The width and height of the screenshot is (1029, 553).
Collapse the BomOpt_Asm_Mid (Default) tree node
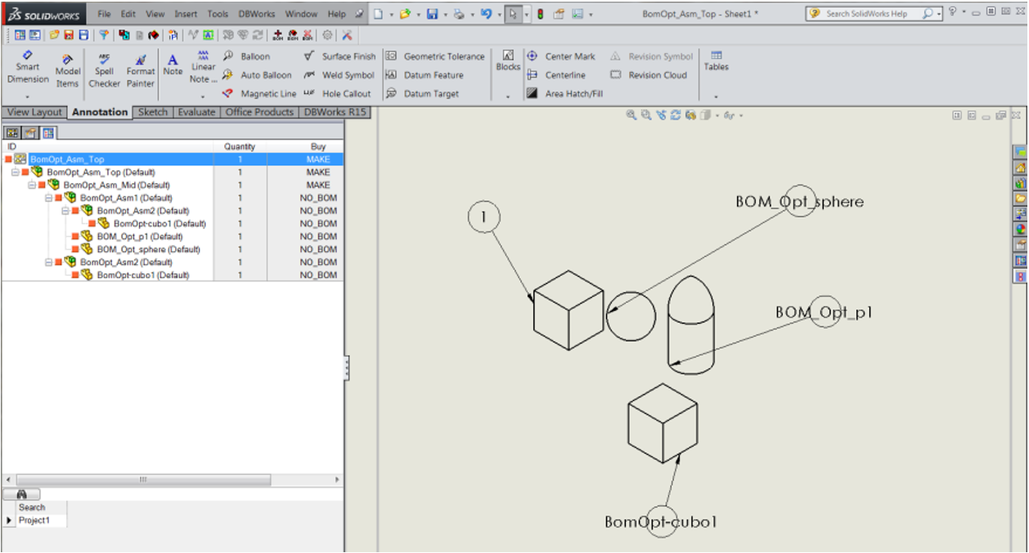click(x=32, y=185)
